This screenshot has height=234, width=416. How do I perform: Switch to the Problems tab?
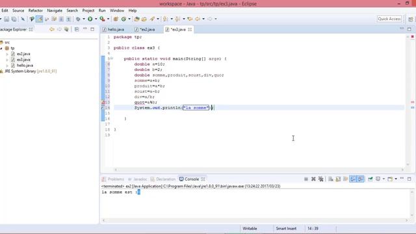pyautogui.click(x=113, y=179)
